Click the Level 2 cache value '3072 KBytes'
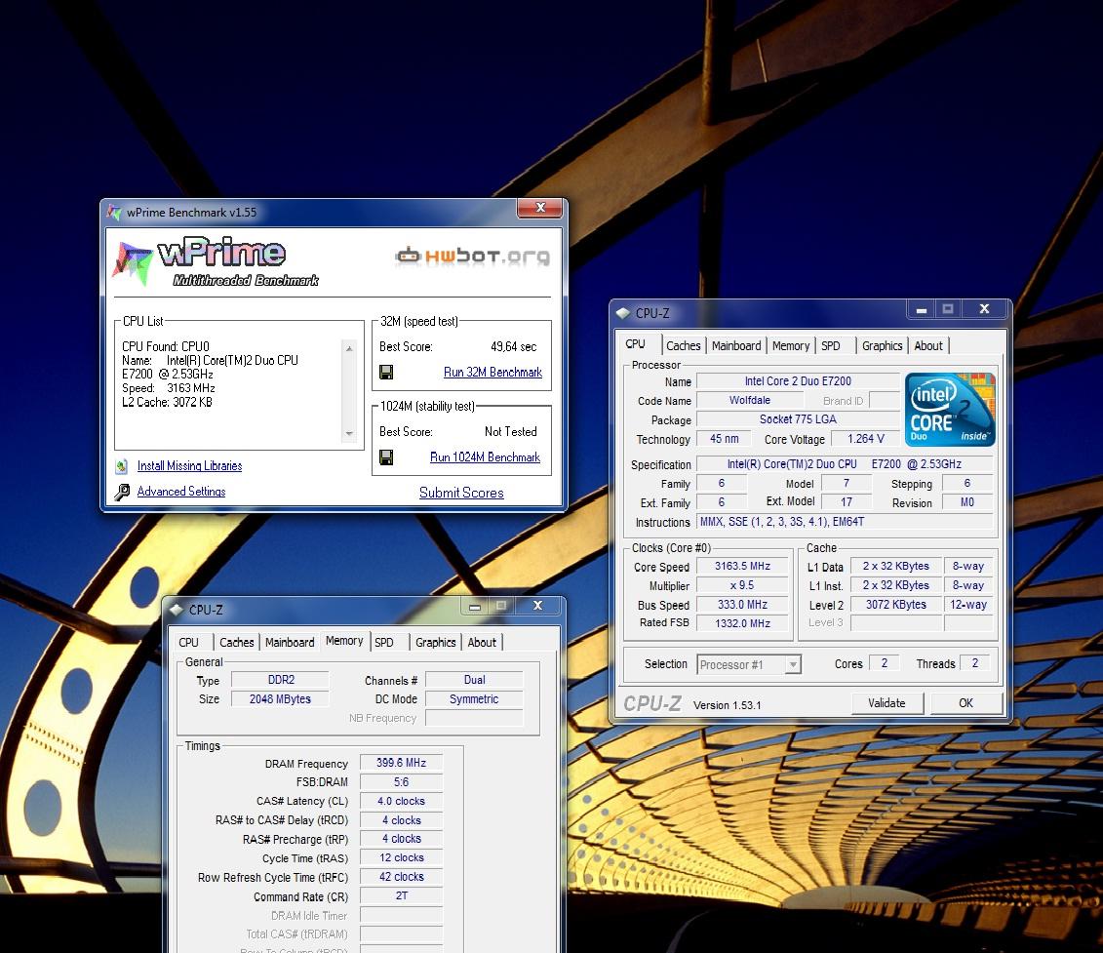This screenshot has height=953, width=1103. [x=896, y=605]
